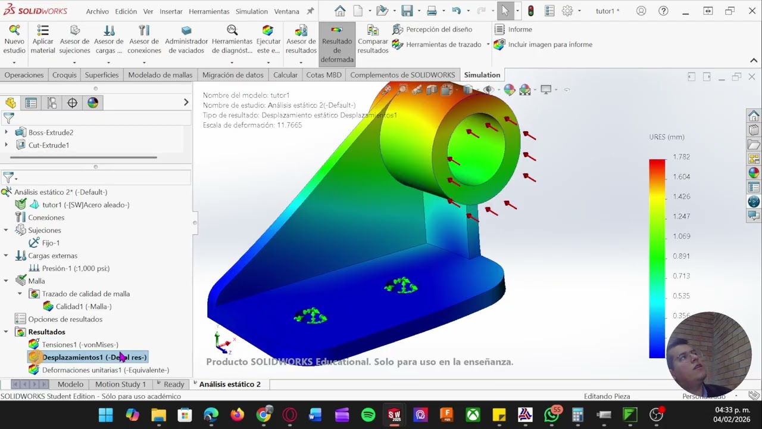Viewport: 762px width, 429px height.
Task: Click the Windows Start button
Action: [x=105, y=415]
